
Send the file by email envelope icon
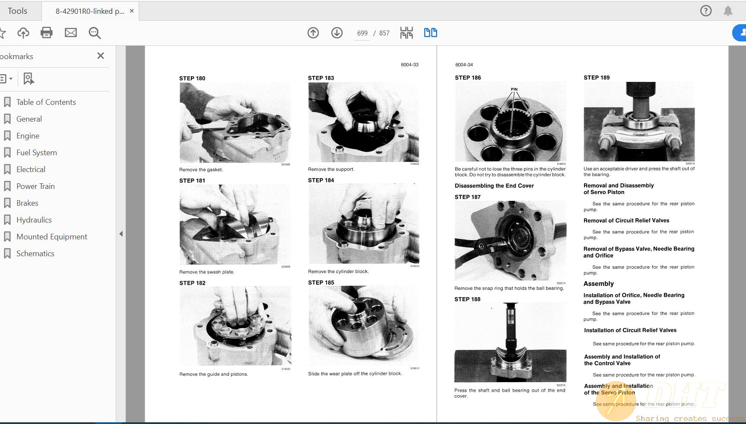[71, 33]
